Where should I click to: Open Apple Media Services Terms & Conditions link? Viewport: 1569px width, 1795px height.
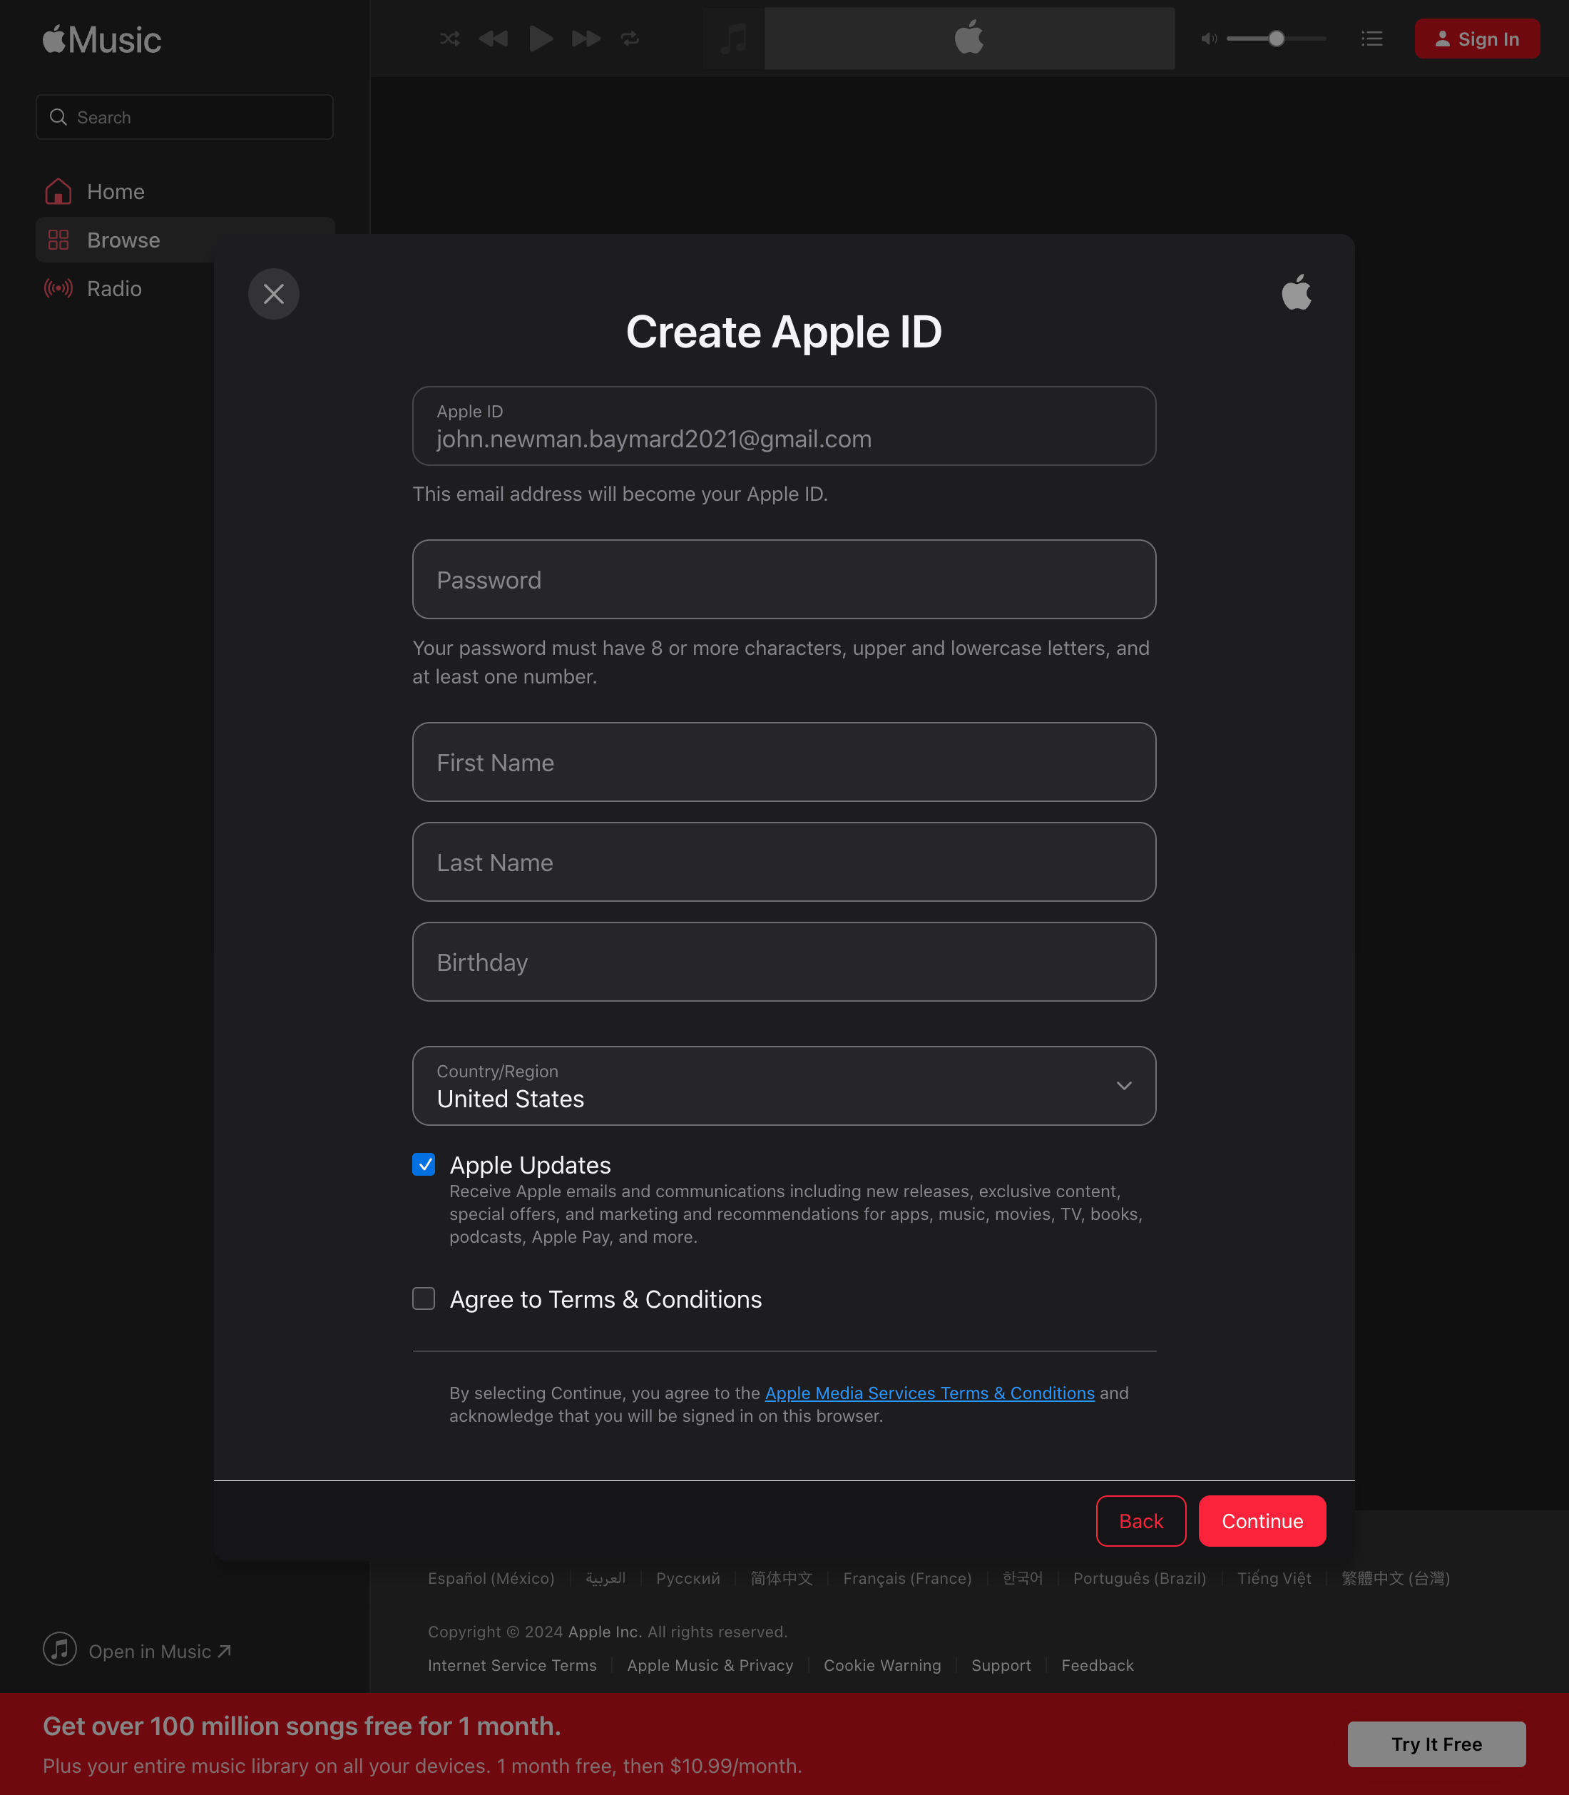pos(929,1393)
